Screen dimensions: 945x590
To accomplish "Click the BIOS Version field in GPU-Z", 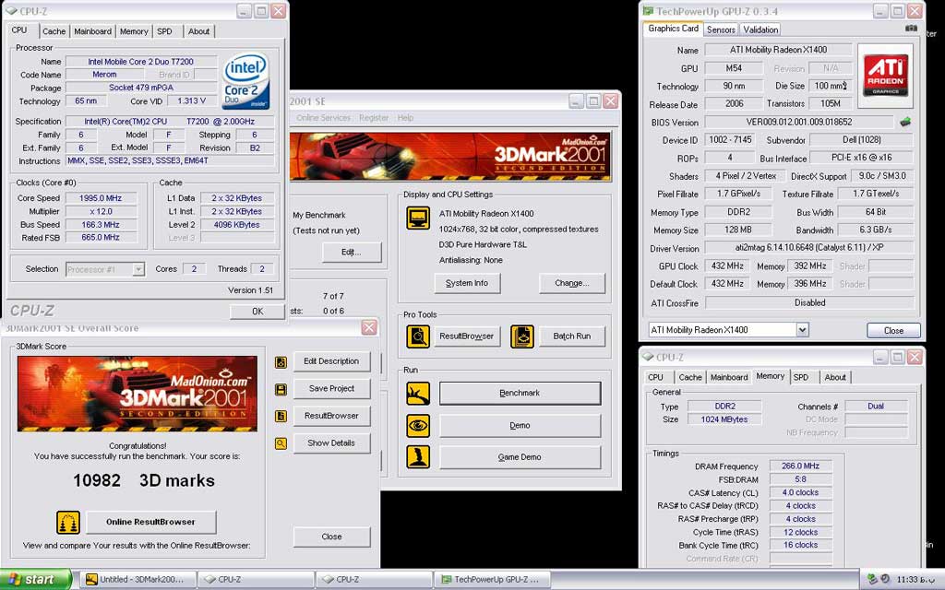I will click(799, 123).
